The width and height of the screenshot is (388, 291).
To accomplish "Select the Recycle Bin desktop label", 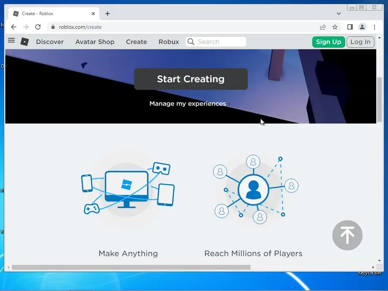I will (x=369, y=273).
